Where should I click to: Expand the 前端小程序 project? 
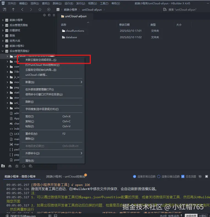3,20
